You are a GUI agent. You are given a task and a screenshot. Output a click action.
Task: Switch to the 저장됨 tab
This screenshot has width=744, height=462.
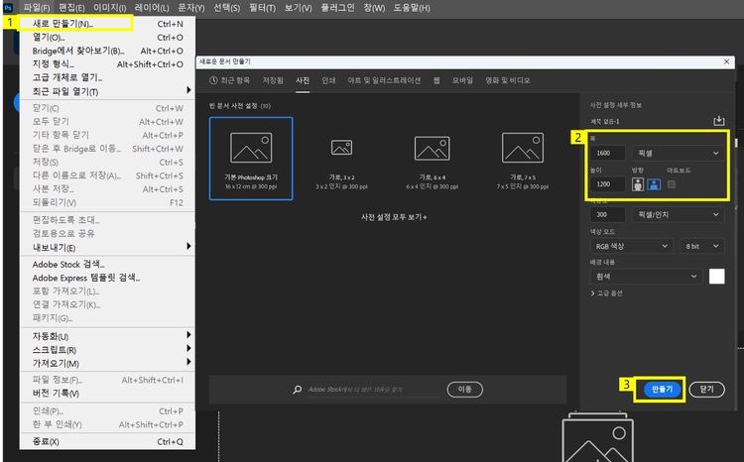(x=273, y=80)
